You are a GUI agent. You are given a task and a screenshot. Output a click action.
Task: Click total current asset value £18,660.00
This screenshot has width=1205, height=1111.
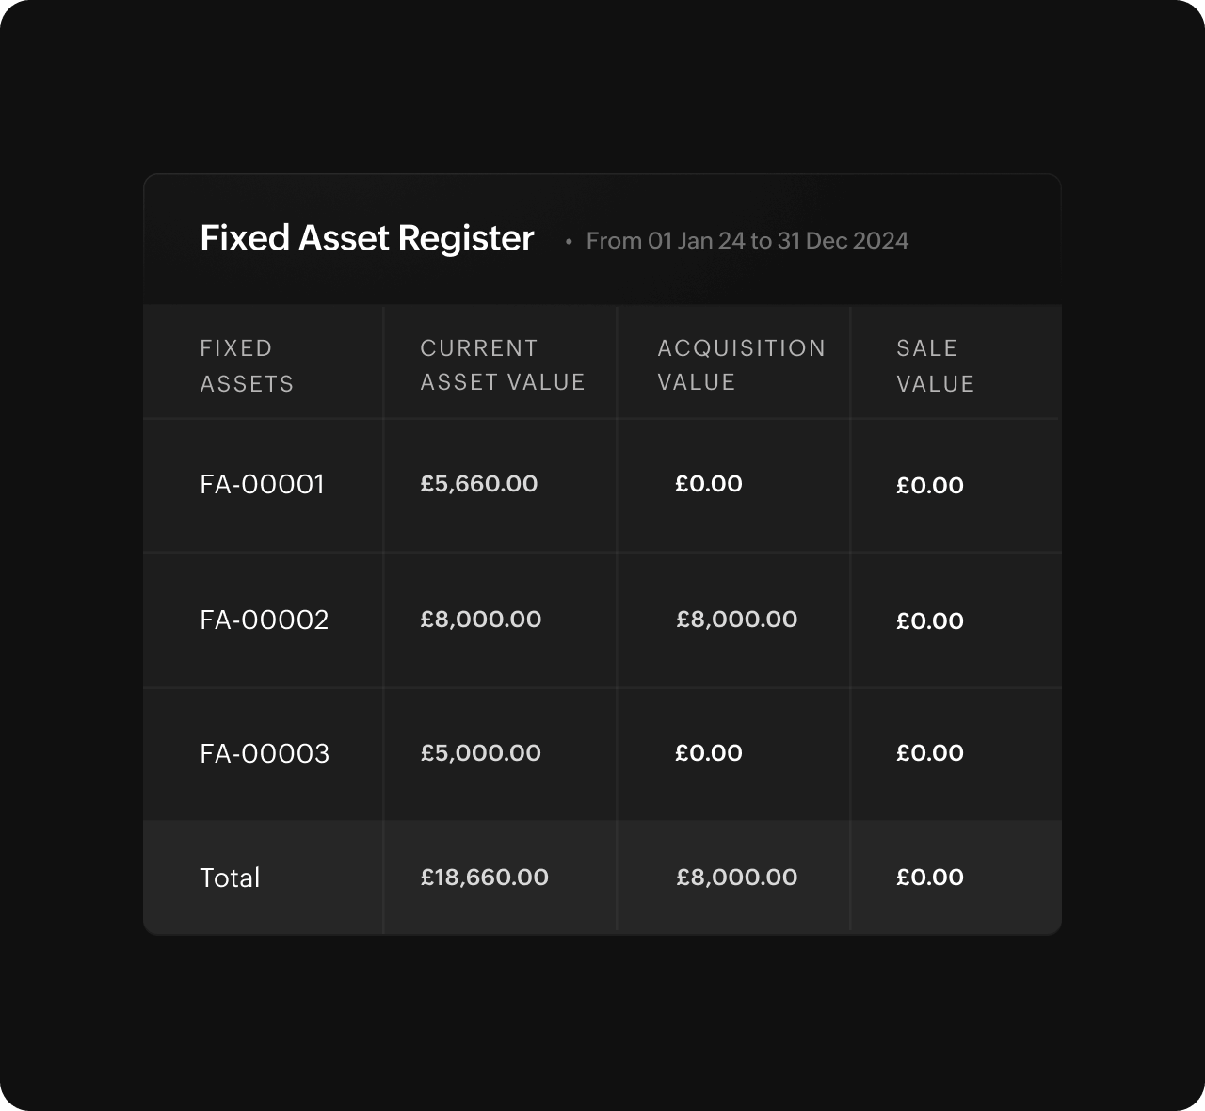click(484, 878)
